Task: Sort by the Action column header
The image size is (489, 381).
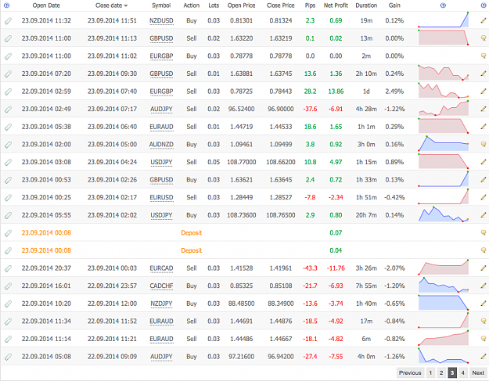Action: tap(192, 5)
